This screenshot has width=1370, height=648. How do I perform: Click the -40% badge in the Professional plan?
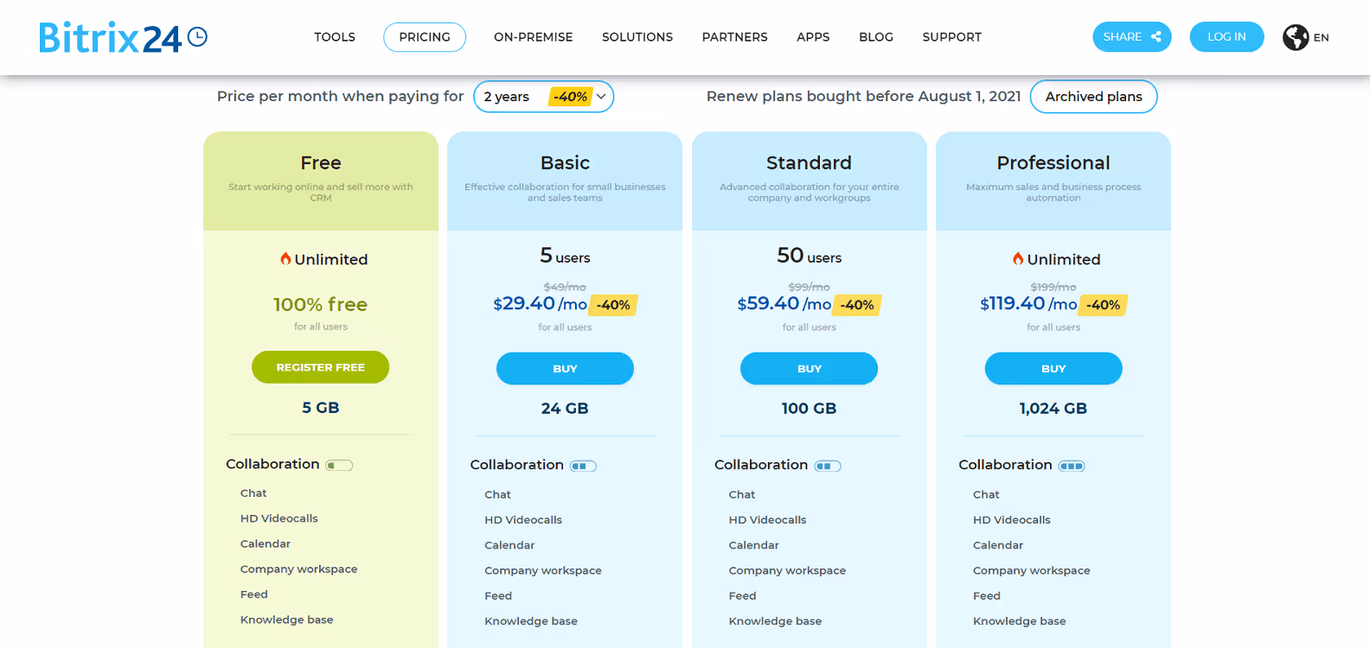click(1103, 305)
